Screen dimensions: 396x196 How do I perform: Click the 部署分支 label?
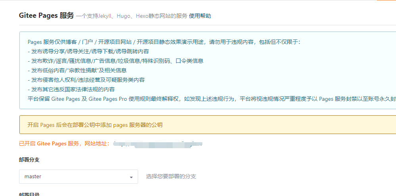click(29, 160)
